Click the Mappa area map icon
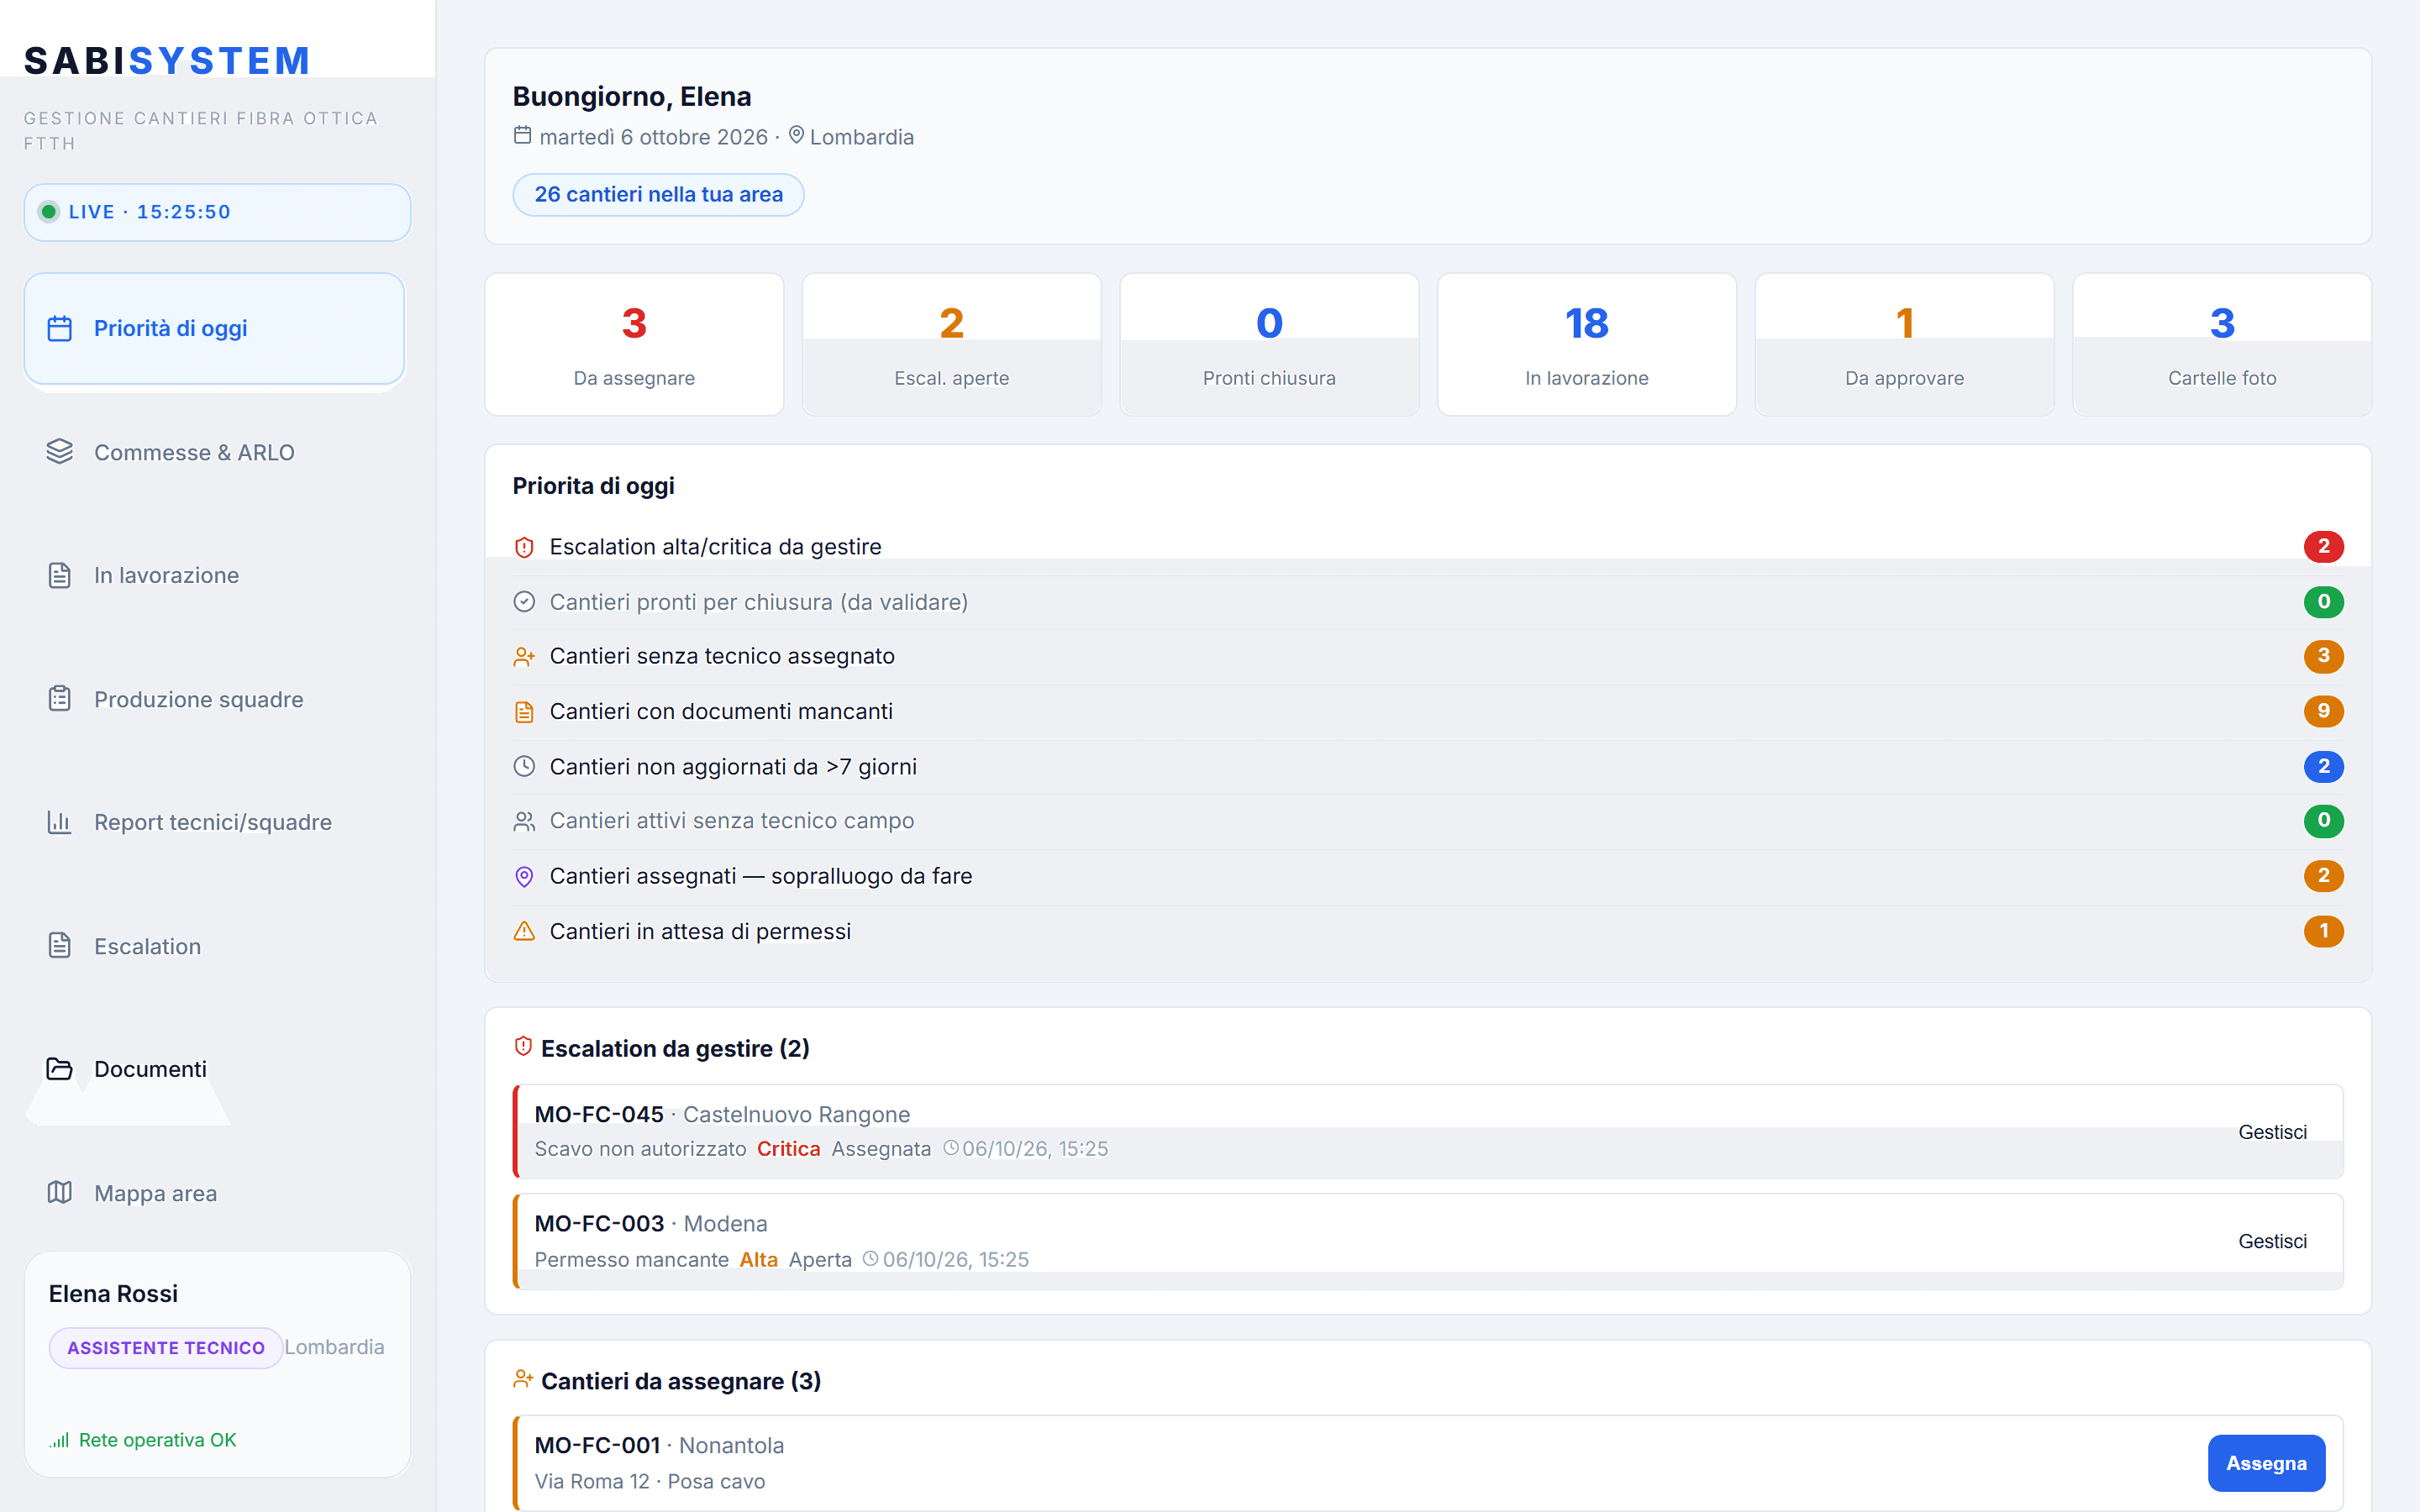2420x1512 pixels. [x=60, y=1193]
